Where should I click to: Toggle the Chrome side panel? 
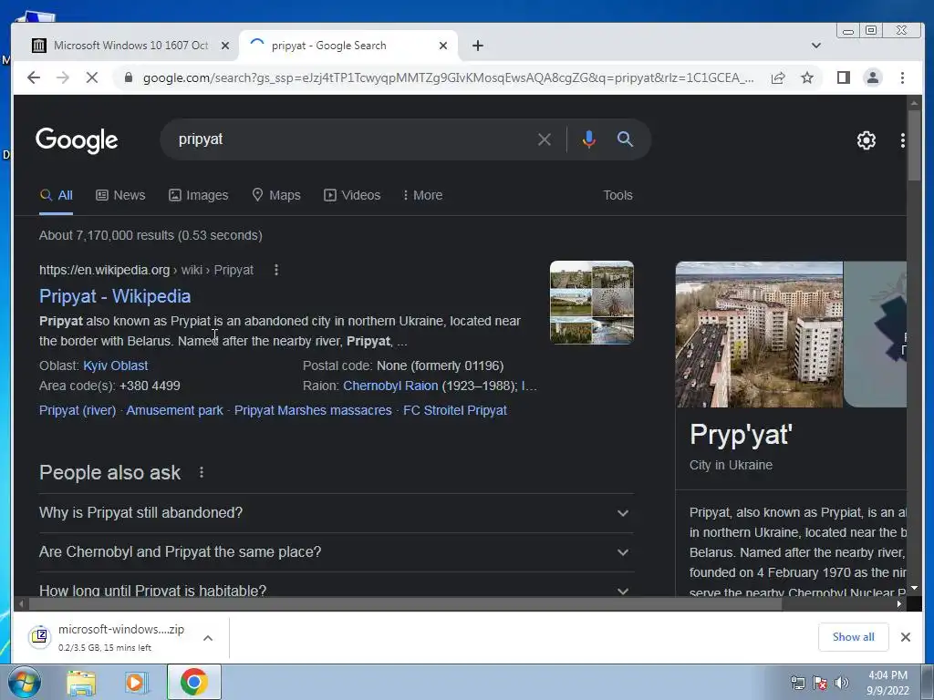pyautogui.click(x=843, y=77)
